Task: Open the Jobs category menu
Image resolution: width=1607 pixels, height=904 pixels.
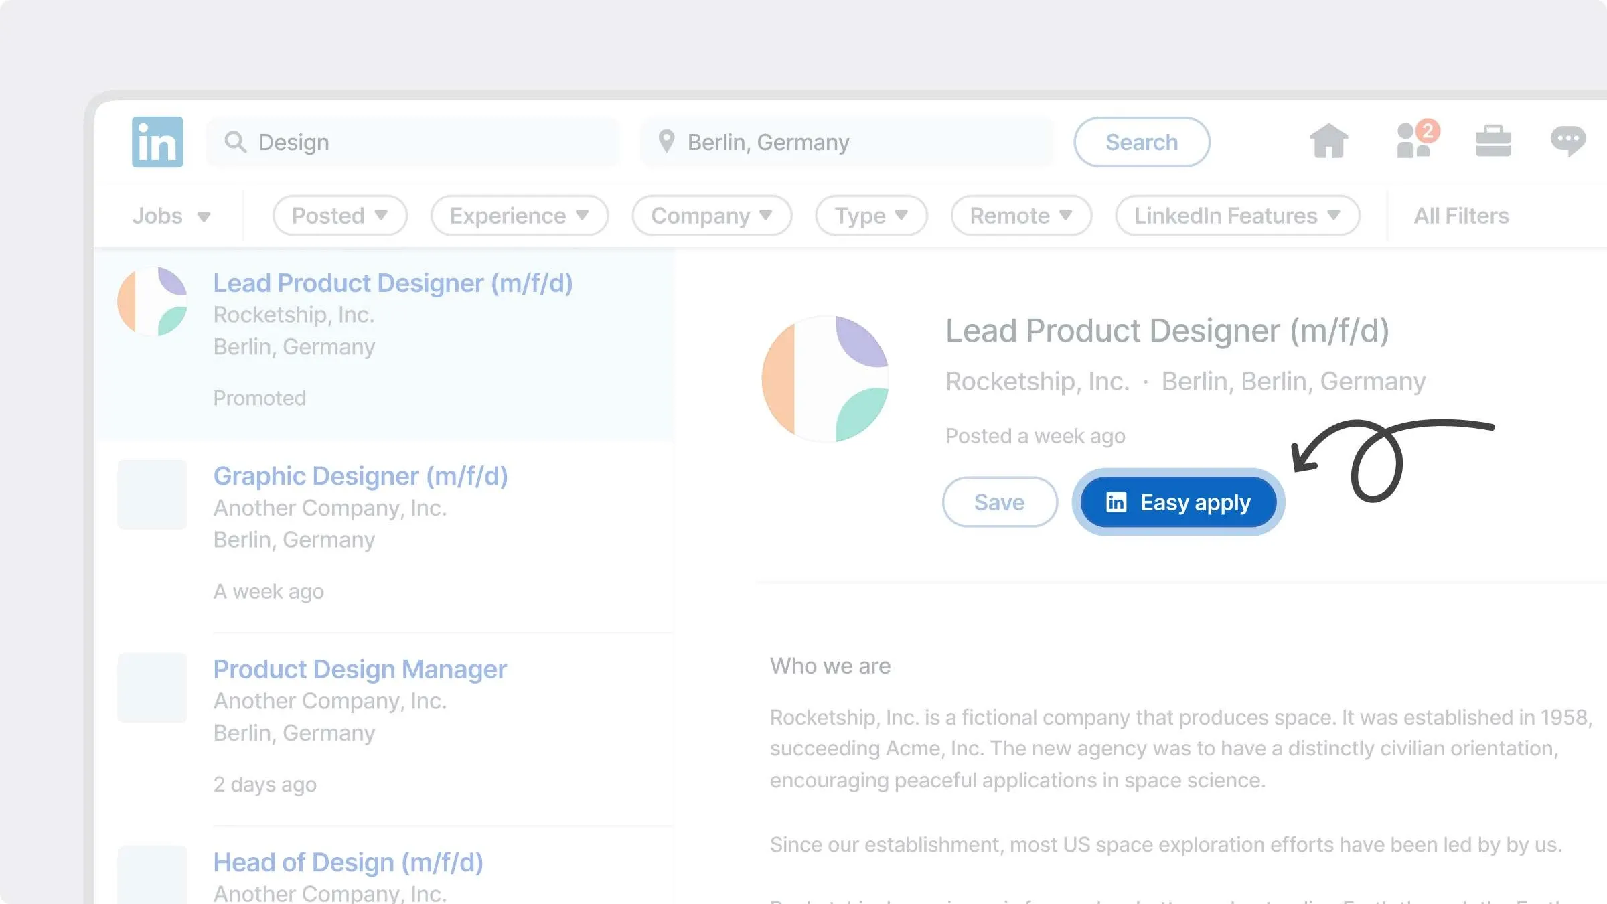Action: pos(171,216)
